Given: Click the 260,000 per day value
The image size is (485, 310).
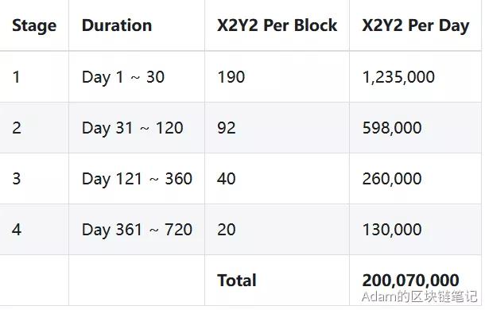Looking at the screenshot, I should (x=392, y=179).
